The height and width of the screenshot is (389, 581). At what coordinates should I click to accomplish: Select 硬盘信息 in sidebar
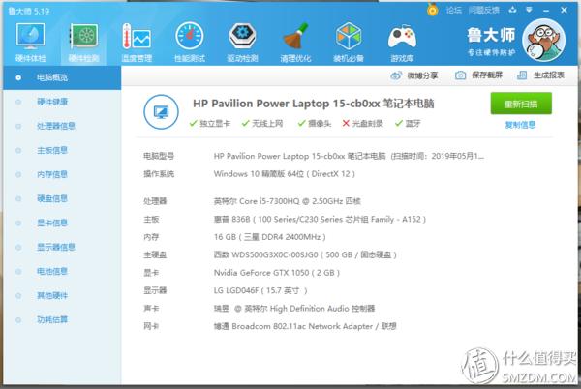(62, 198)
